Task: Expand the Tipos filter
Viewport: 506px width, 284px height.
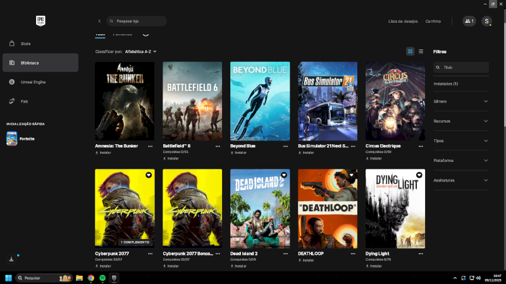Action: [x=461, y=140]
